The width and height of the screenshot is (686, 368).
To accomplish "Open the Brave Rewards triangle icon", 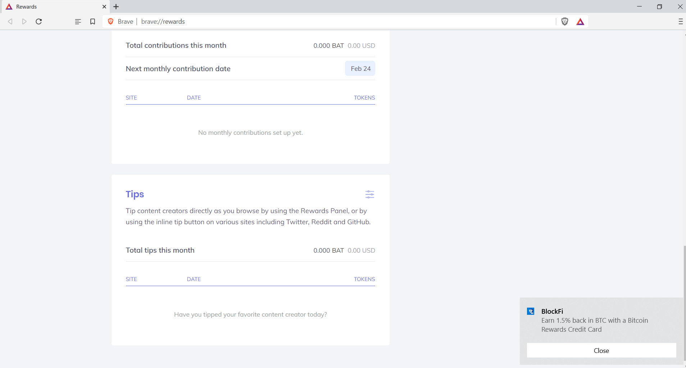I will tap(580, 22).
